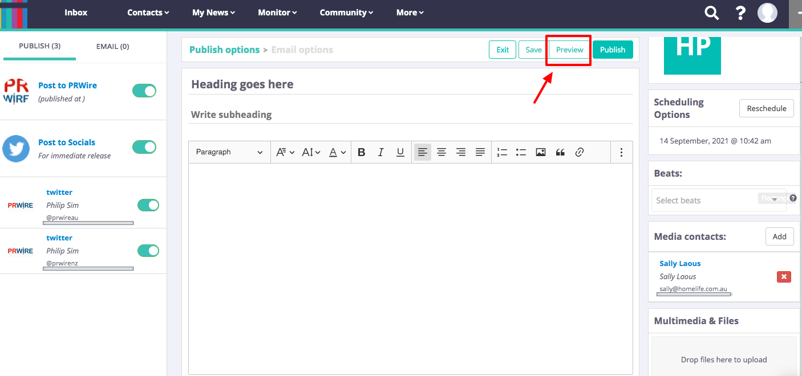This screenshot has width=802, height=376.
Task: Open the Contacts menu
Action: 148,13
